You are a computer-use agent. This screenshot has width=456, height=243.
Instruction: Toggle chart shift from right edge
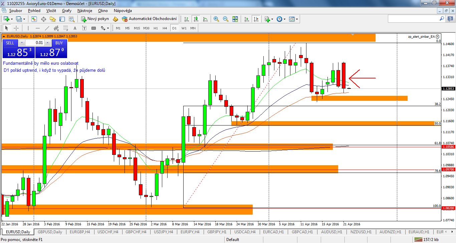click(256, 19)
